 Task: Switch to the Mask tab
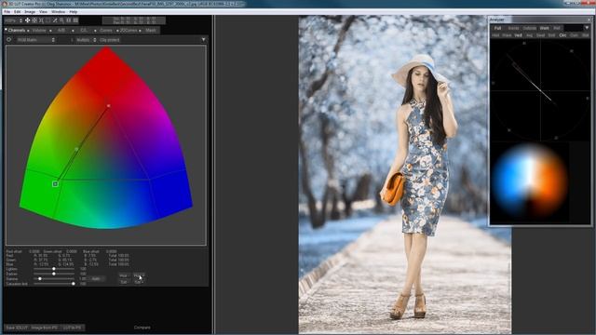[x=151, y=31]
